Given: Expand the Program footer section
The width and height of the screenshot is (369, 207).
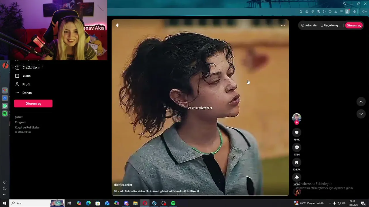Looking at the screenshot, I should tap(20, 122).
